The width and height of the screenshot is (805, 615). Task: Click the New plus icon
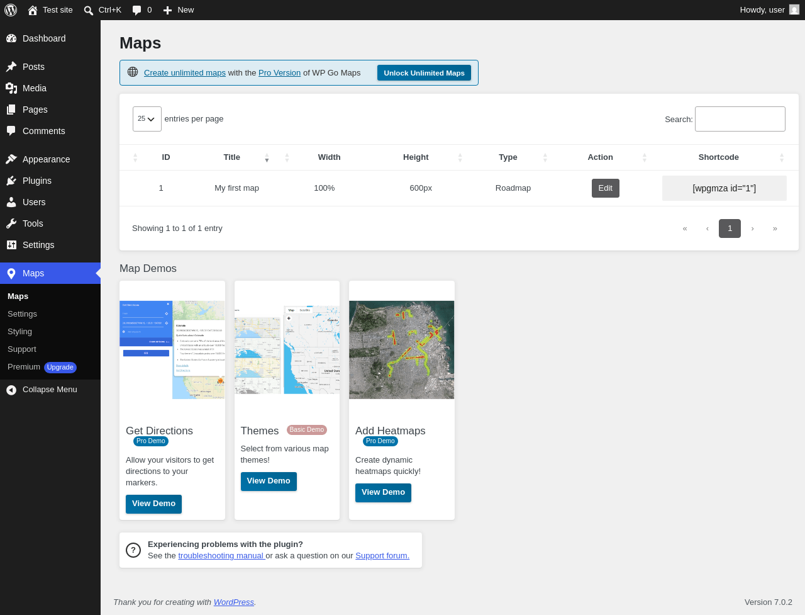pos(167,10)
